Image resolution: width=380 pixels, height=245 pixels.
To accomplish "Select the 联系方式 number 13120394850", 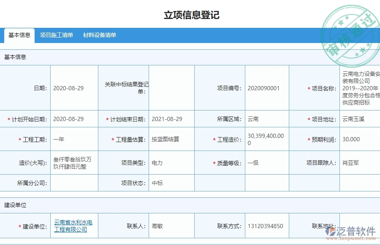I will coord(265,226).
